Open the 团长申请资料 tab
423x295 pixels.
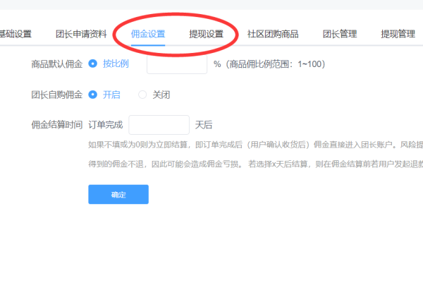coord(81,34)
